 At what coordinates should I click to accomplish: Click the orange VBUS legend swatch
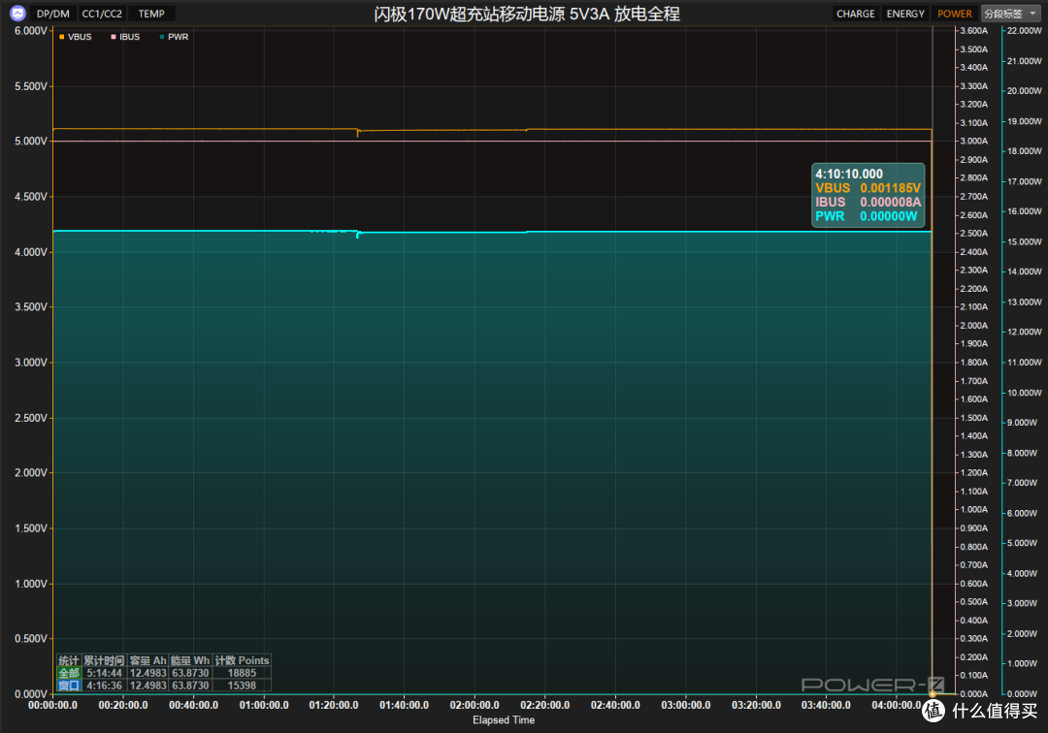[x=61, y=37]
